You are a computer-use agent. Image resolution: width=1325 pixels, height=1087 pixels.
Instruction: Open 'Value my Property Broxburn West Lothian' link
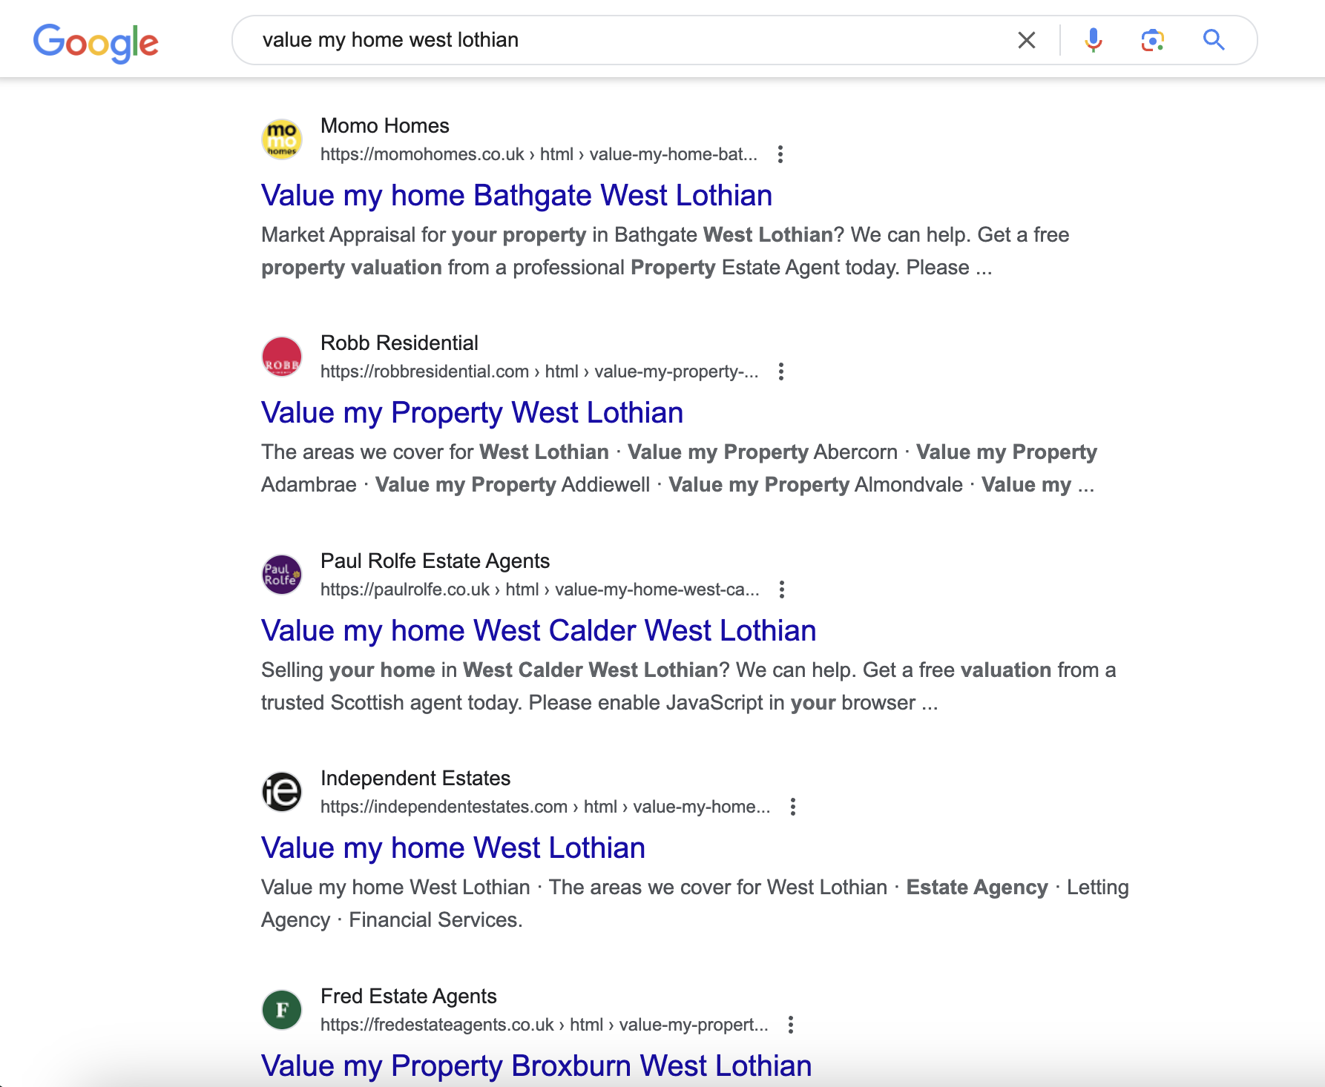(536, 1065)
